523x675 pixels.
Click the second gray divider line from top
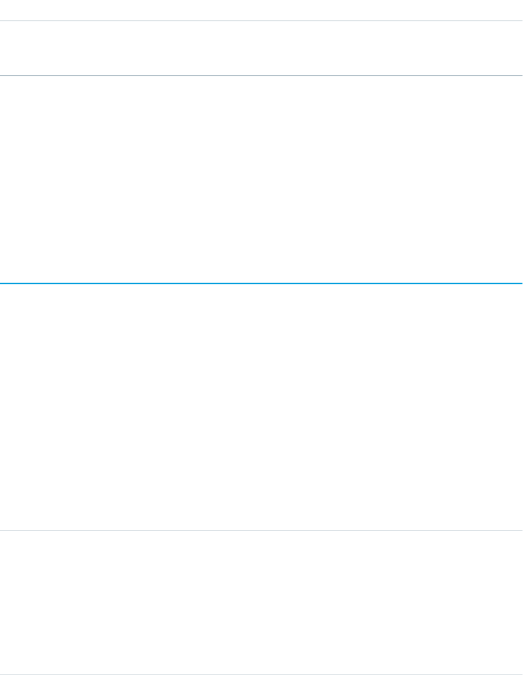point(261,76)
